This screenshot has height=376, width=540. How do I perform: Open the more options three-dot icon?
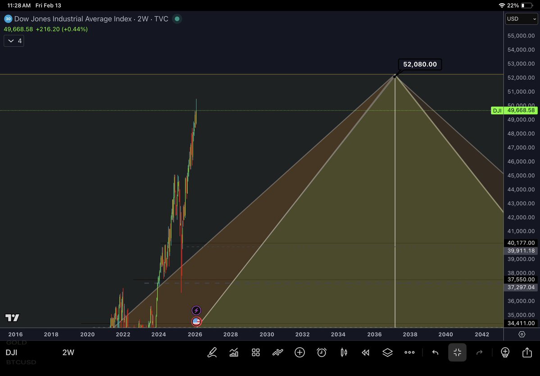[x=409, y=352]
